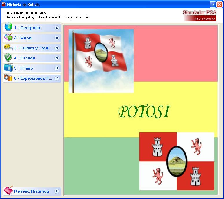Open the 3.- Cultura y Tradi... section
This screenshot has width=224, height=199.
pos(33,48)
